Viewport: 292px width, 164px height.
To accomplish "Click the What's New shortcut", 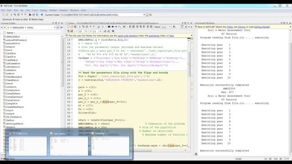I will click(x=36, y=19).
